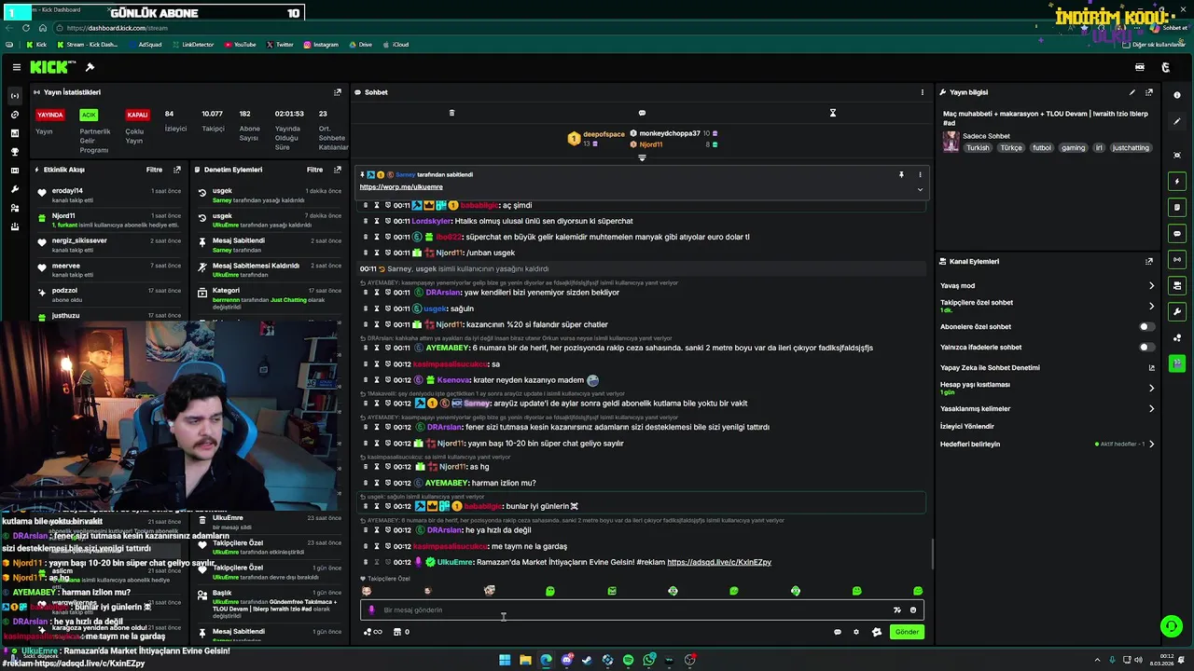Open WhatsApp from the taskbar
Screen dimensions: 1194x671
pos(649,660)
